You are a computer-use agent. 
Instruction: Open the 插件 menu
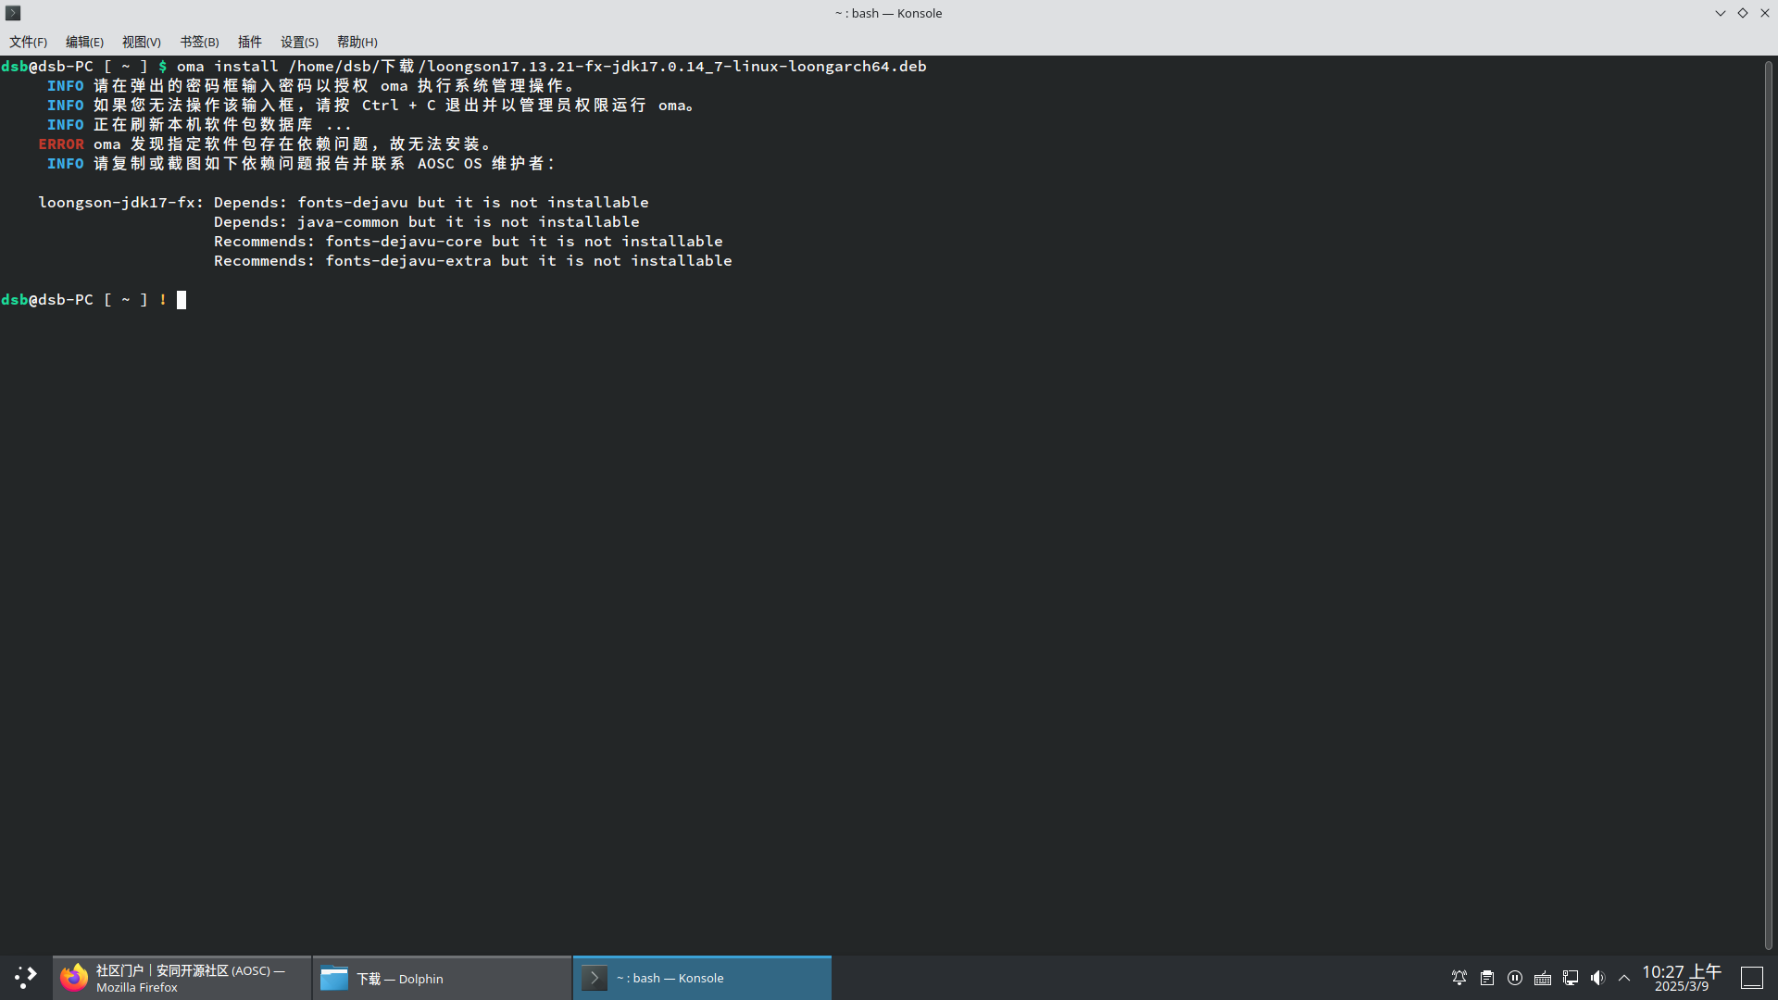(250, 42)
